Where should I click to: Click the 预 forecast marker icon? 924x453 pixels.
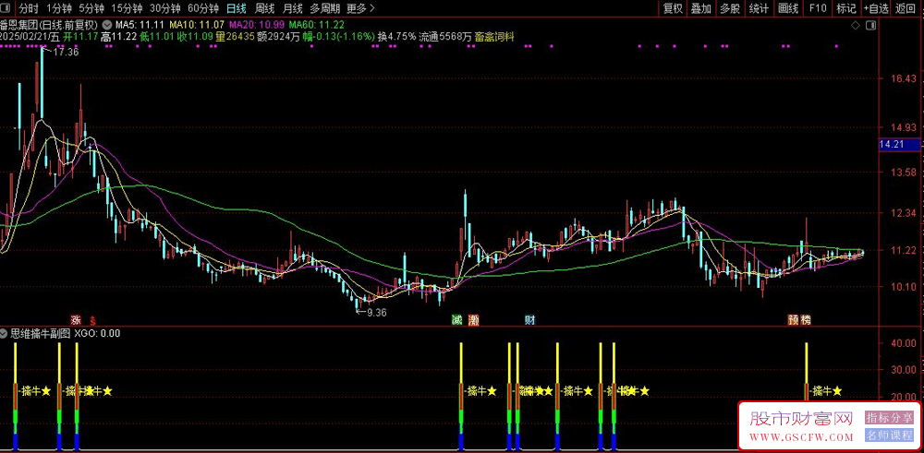793,319
